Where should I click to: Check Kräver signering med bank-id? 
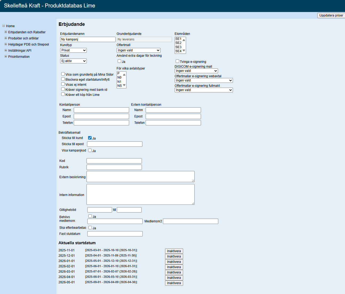(x=63, y=89)
